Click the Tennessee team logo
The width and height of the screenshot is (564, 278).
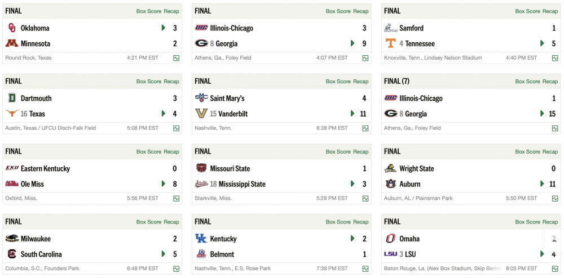(390, 43)
